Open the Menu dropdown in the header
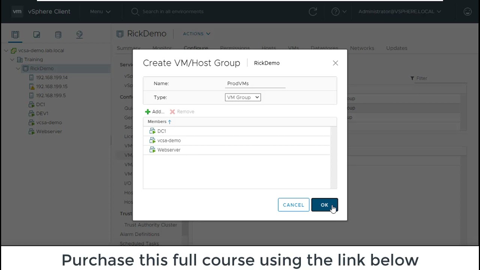This screenshot has width=480, height=270. coord(100,12)
